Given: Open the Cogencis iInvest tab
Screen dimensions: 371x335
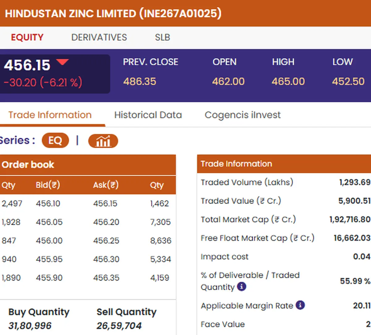Looking at the screenshot, I should tap(243, 115).
